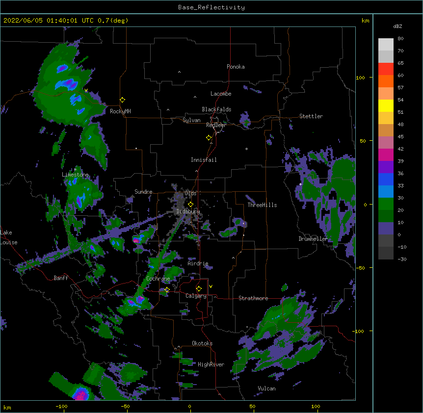Click the yellow diamond marker below Olds
423x413 pixels.
click(191, 205)
